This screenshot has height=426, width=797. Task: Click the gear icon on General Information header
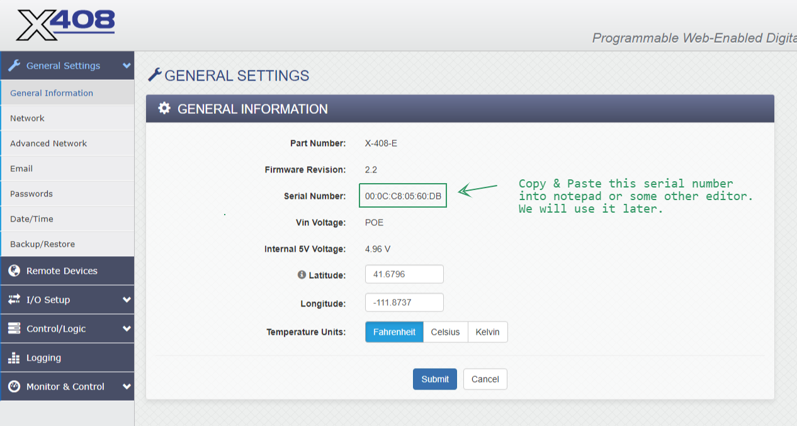tap(164, 108)
